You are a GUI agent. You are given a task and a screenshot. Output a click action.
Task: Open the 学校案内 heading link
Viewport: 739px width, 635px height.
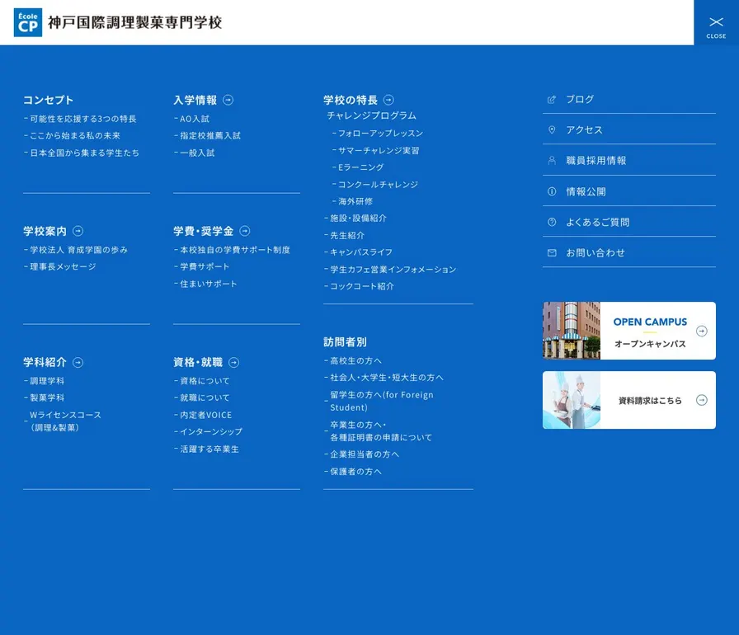45,231
